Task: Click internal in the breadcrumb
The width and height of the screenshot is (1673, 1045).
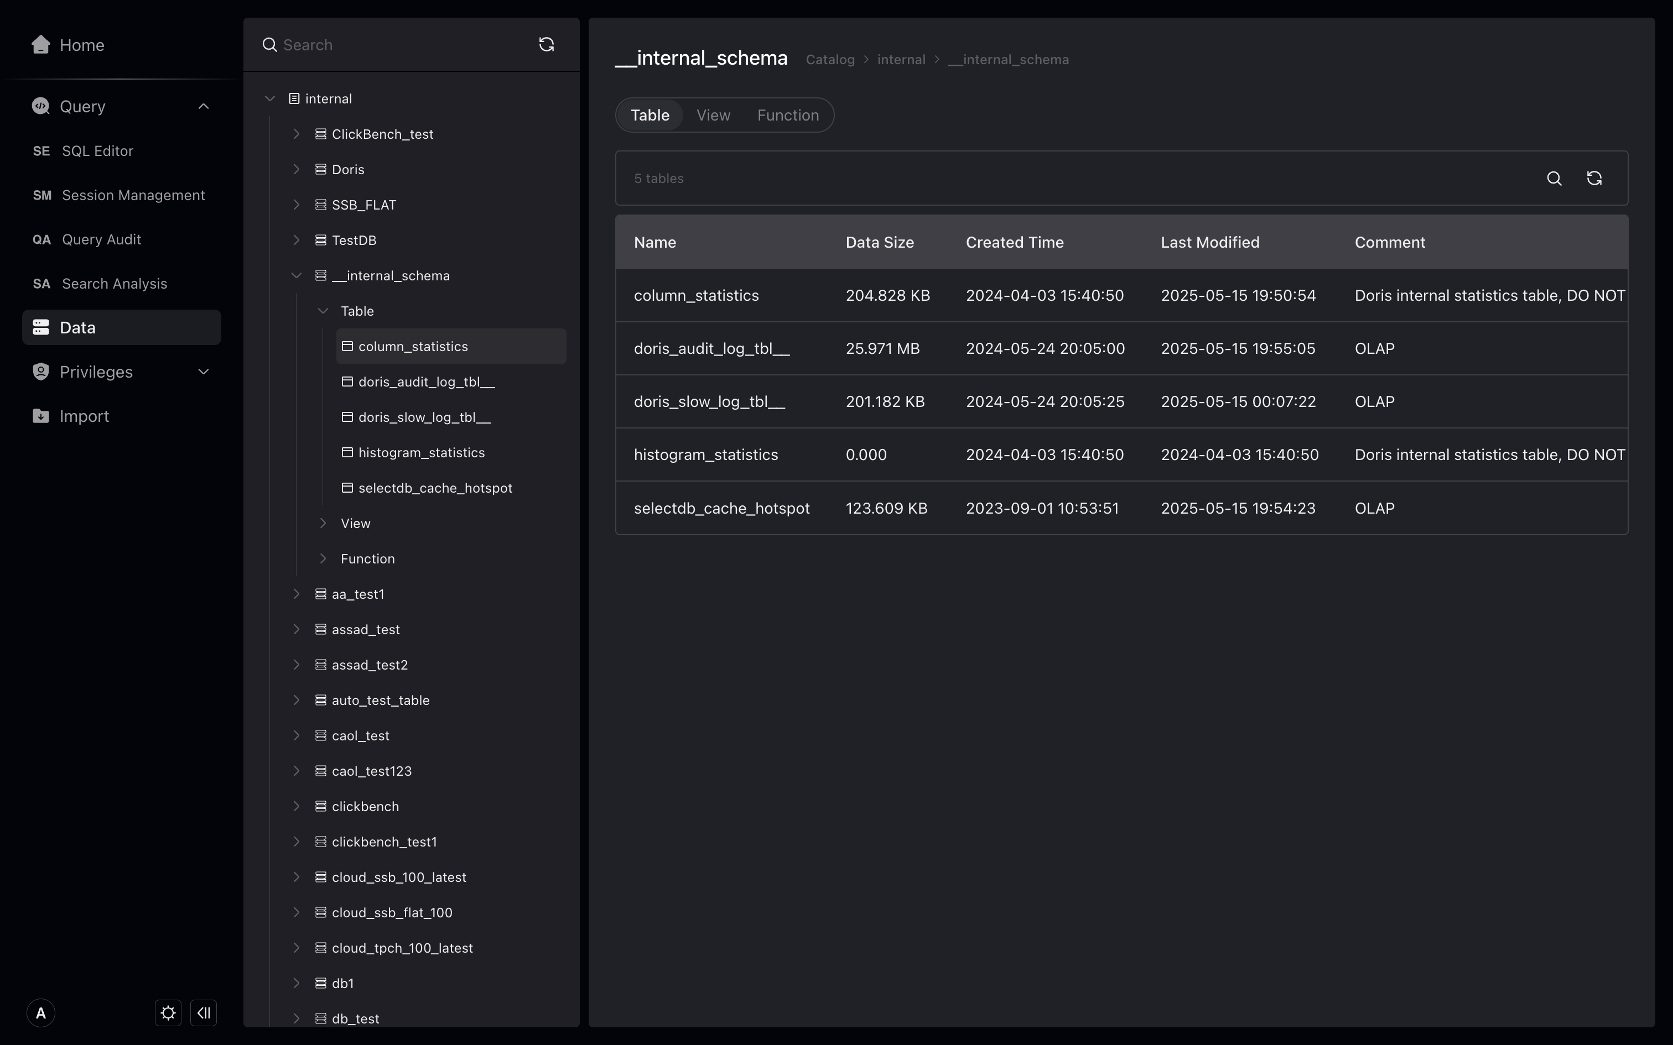Action: pos(901,60)
